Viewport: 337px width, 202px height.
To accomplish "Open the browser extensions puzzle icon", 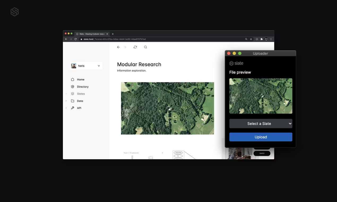I will pos(262,39).
